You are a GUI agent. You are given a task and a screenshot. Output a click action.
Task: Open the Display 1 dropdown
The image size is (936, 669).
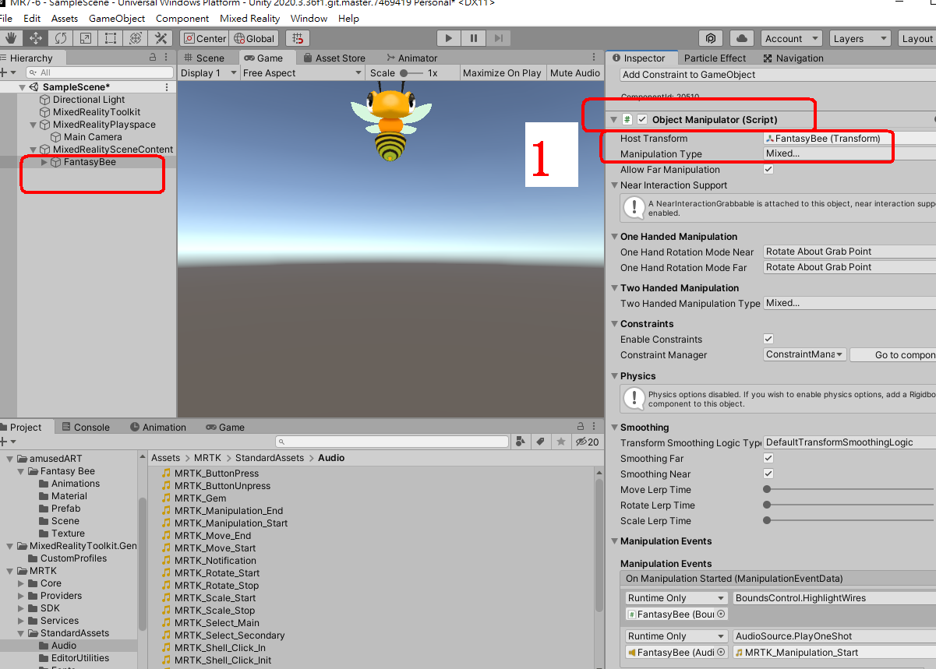click(x=207, y=73)
